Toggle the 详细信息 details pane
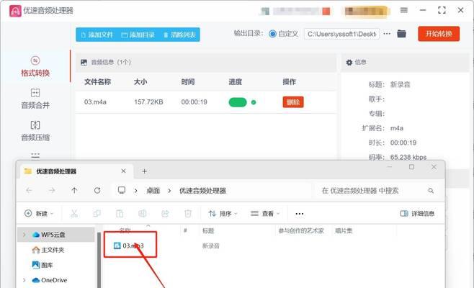Screen dimensions: 474x288 pos(417,214)
